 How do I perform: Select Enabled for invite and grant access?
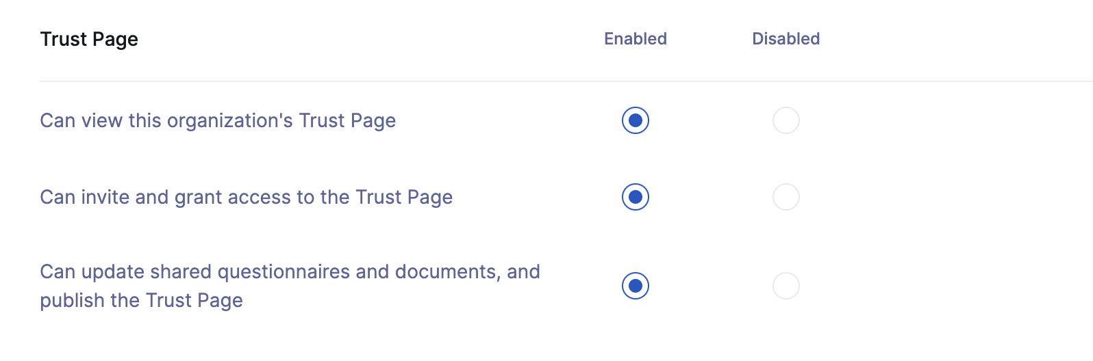click(x=636, y=197)
